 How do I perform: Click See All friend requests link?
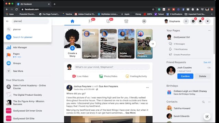coord(207,62)
